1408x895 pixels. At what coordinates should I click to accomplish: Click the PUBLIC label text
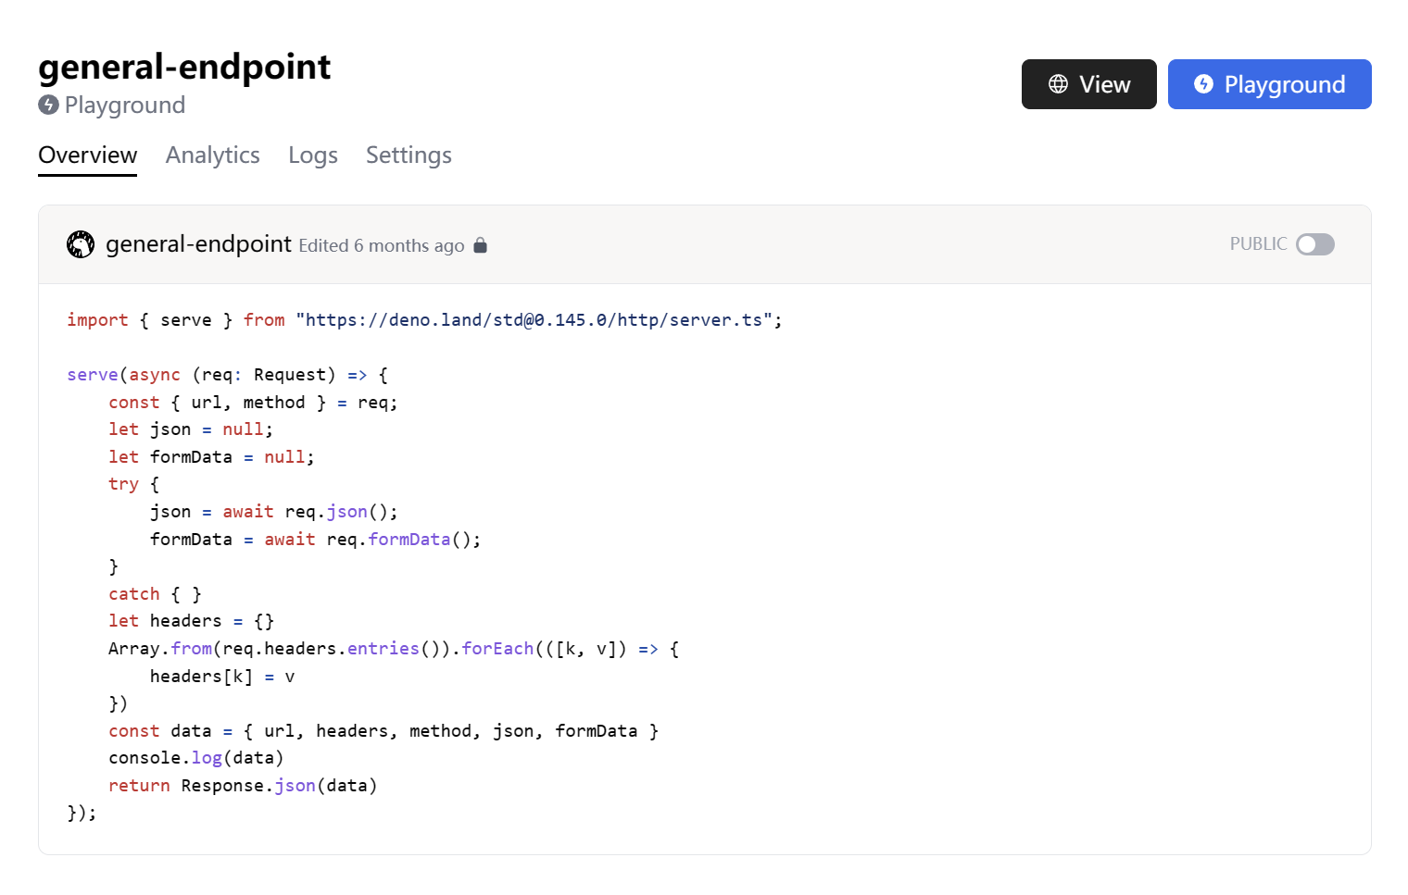[x=1258, y=244]
